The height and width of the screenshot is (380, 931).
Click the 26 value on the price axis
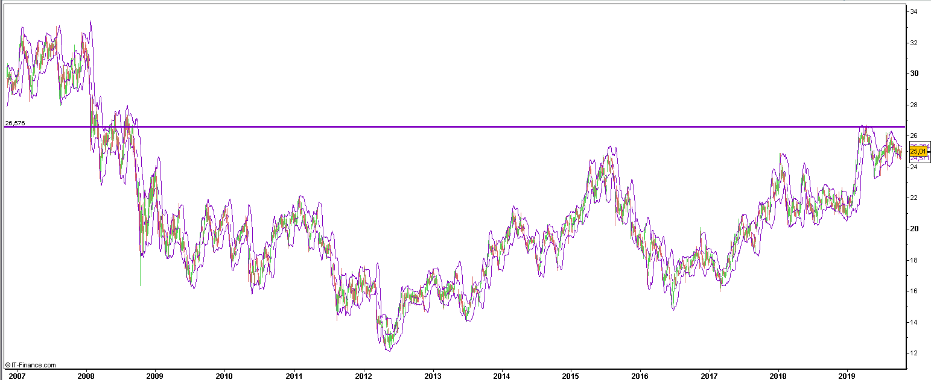point(914,136)
